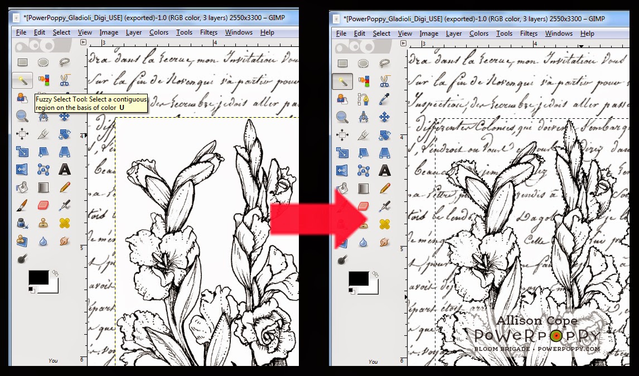
Task: Select the Ellipse Select tool
Action: [x=43, y=63]
